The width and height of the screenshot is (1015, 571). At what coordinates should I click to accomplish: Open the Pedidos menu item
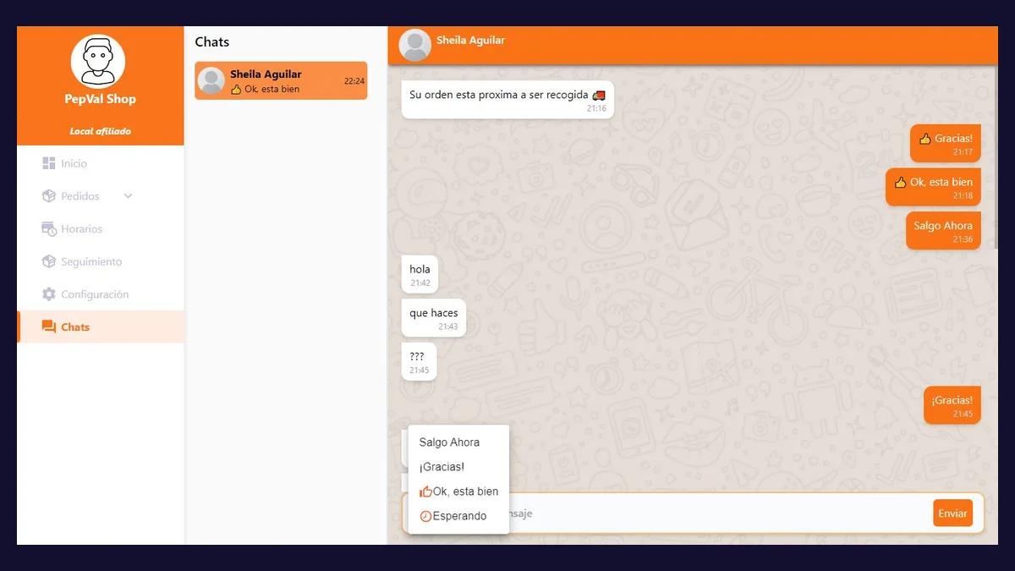point(100,196)
